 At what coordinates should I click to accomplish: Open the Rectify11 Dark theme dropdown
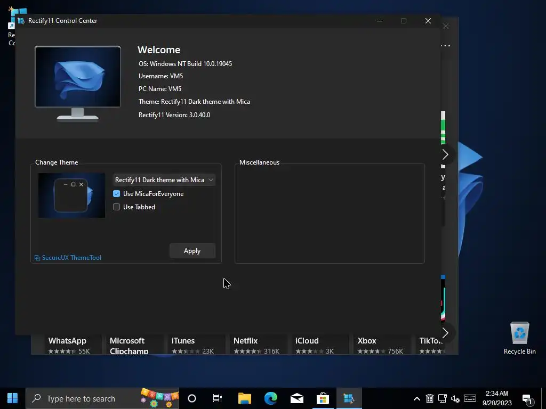164,180
